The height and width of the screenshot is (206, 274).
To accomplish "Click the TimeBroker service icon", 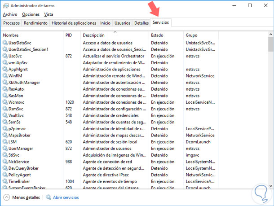I will click(5, 181).
